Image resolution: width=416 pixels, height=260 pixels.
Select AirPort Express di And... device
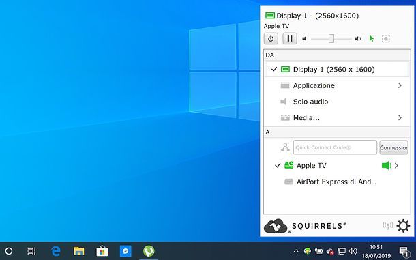click(x=337, y=182)
